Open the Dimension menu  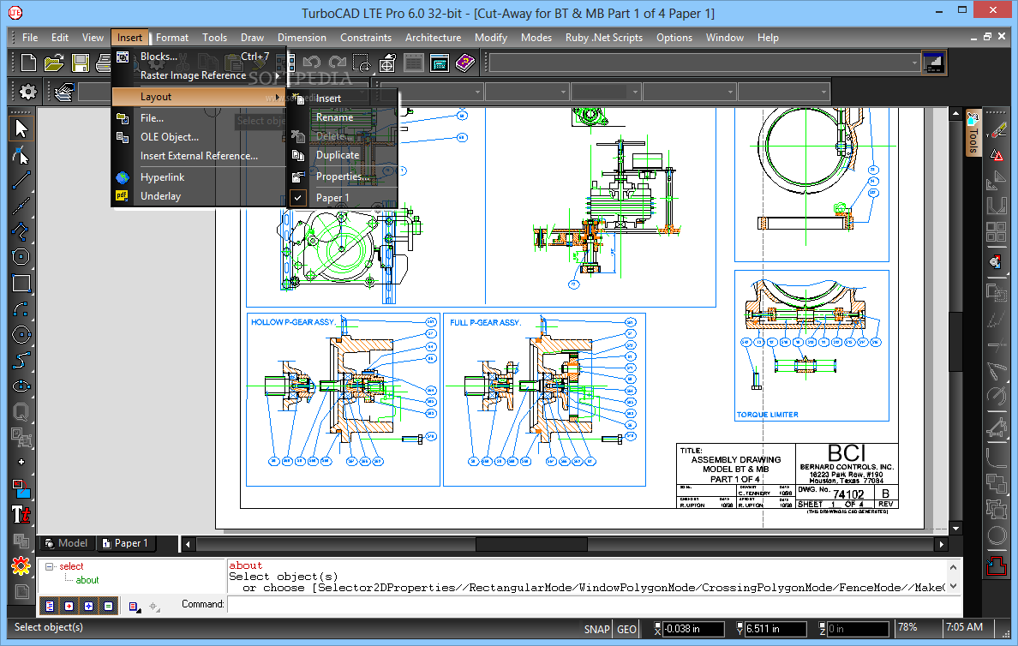tap(302, 38)
